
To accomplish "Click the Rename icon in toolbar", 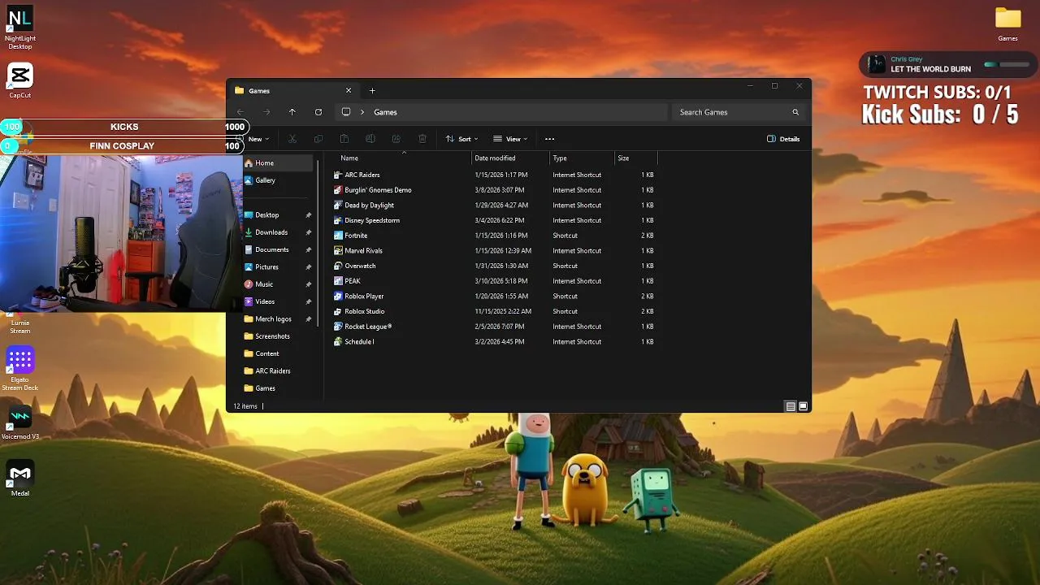I will (x=370, y=139).
